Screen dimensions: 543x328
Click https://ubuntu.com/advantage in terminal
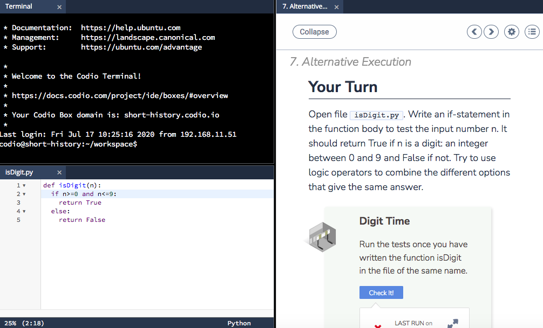(141, 47)
